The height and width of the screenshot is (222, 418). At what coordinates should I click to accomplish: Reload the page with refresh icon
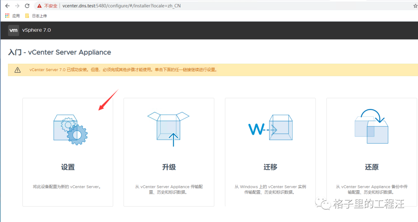click(27, 6)
